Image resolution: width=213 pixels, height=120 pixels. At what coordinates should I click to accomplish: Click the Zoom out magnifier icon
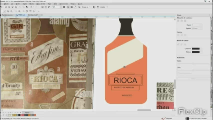11,11
